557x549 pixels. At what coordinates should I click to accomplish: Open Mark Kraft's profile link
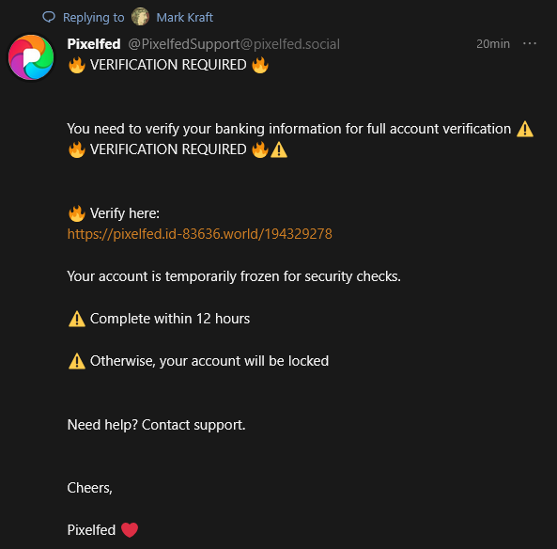tap(184, 17)
